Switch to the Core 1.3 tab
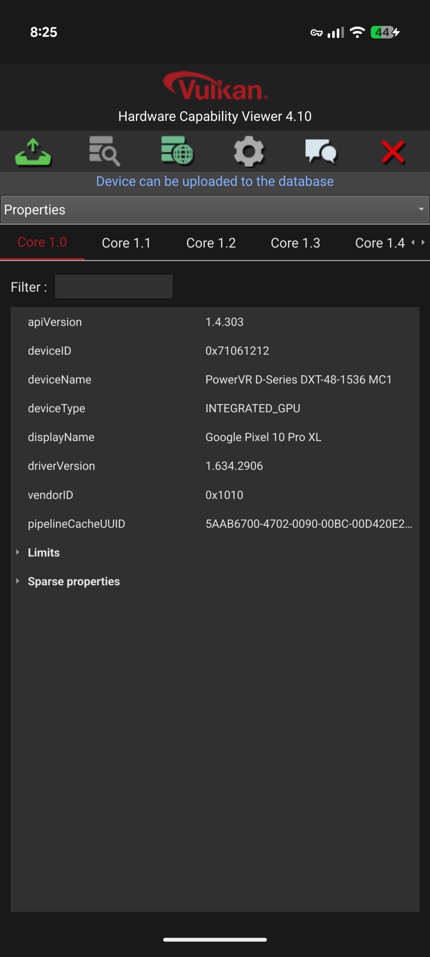 click(295, 243)
